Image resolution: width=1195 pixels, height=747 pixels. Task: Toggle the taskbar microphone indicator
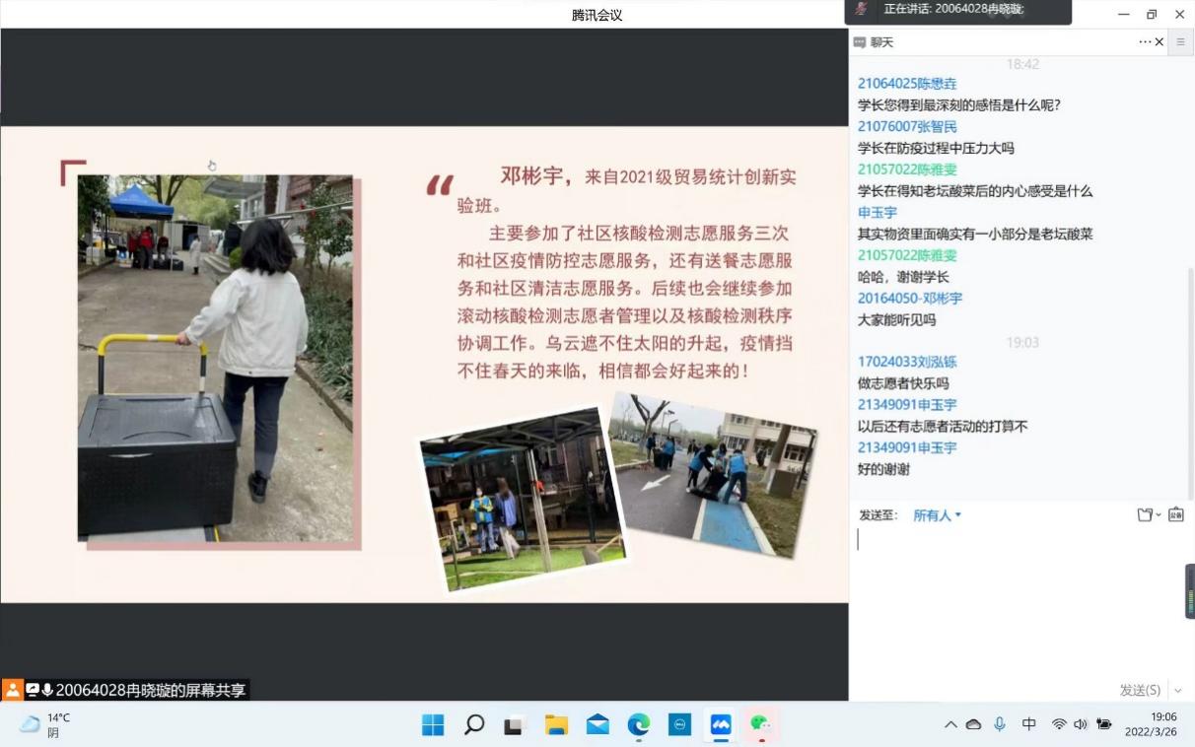click(x=1000, y=724)
